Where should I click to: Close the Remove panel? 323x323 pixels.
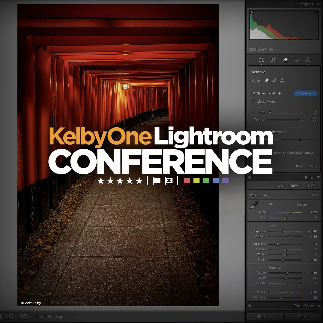click(314, 166)
